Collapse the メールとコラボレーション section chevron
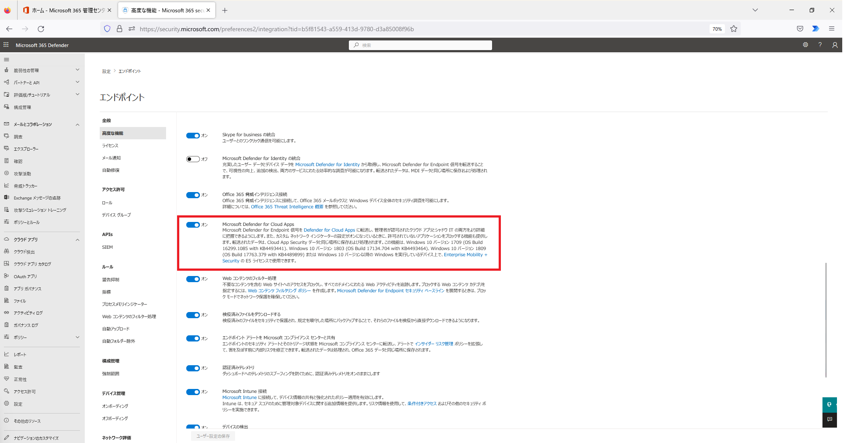The image size is (844, 443). [77, 124]
